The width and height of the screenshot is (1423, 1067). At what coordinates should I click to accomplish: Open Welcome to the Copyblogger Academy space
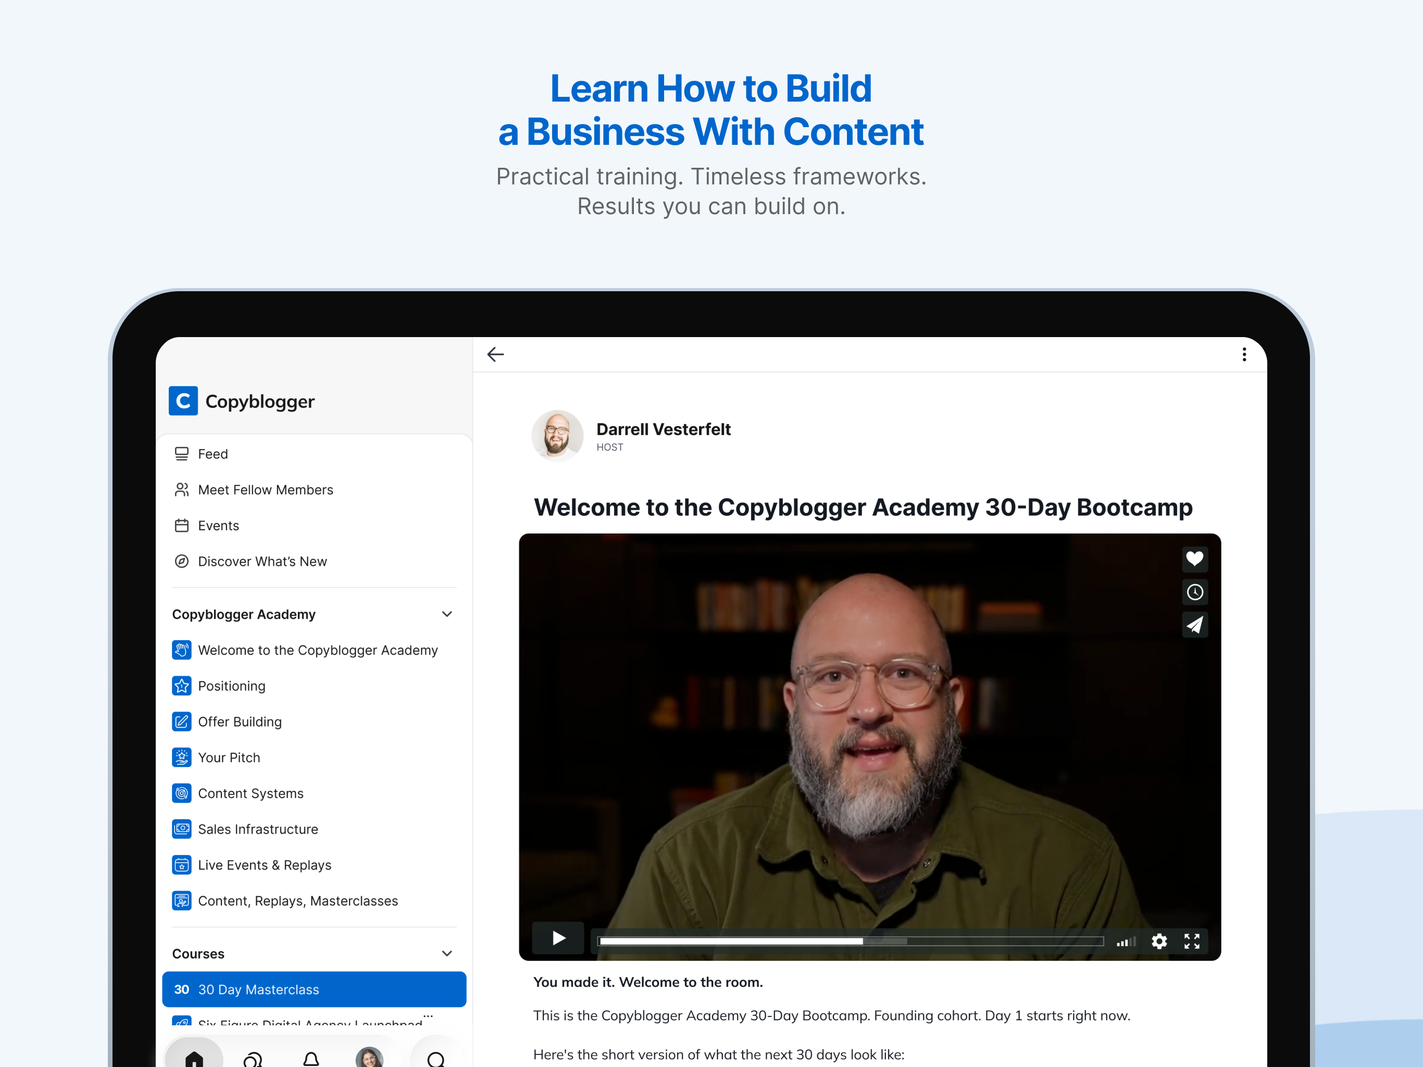pos(315,650)
